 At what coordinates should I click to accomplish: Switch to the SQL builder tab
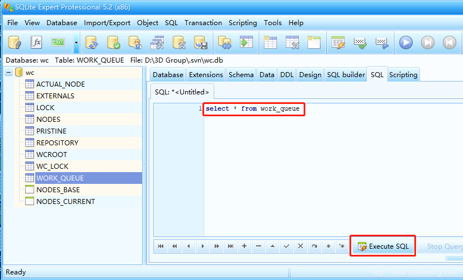pyautogui.click(x=346, y=75)
